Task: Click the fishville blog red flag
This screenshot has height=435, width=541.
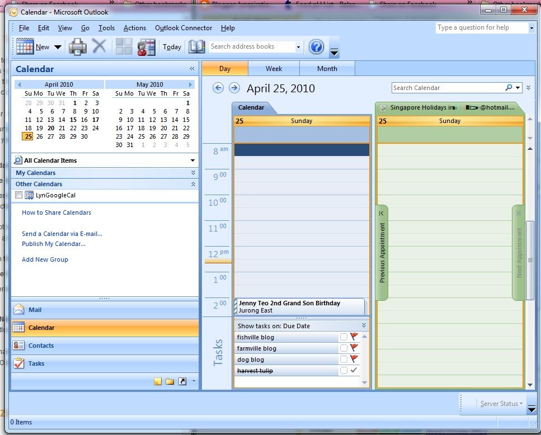Action: pyautogui.click(x=354, y=337)
